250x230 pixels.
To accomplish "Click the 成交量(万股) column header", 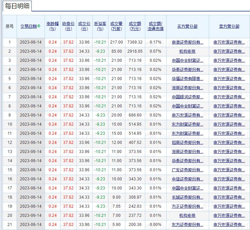I will (x=117, y=26).
